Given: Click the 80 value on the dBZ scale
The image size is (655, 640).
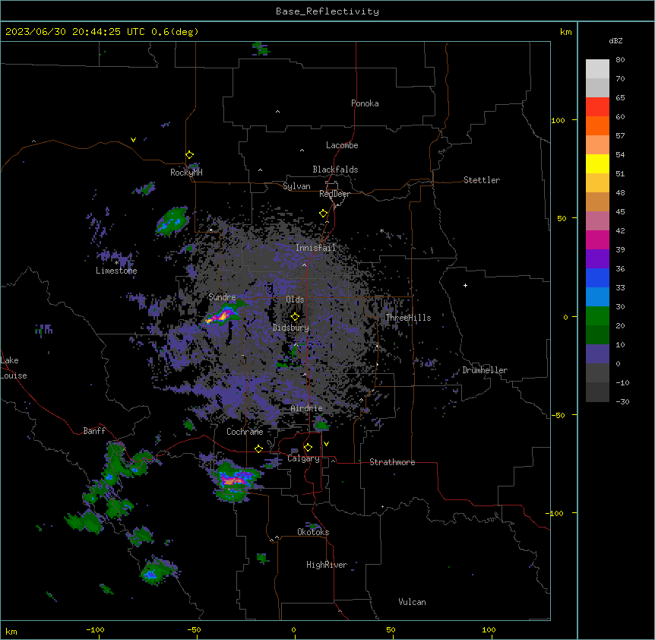Looking at the screenshot, I should tap(620, 60).
